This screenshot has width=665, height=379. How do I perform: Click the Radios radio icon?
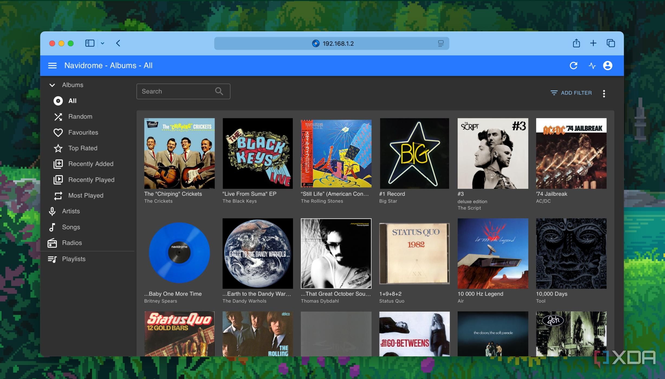pyautogui.click(x=52, y=243)
